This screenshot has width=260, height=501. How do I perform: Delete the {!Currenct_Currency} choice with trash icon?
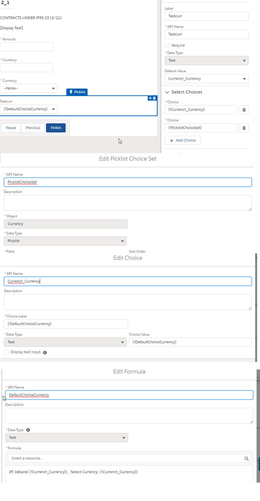[244, 110]
